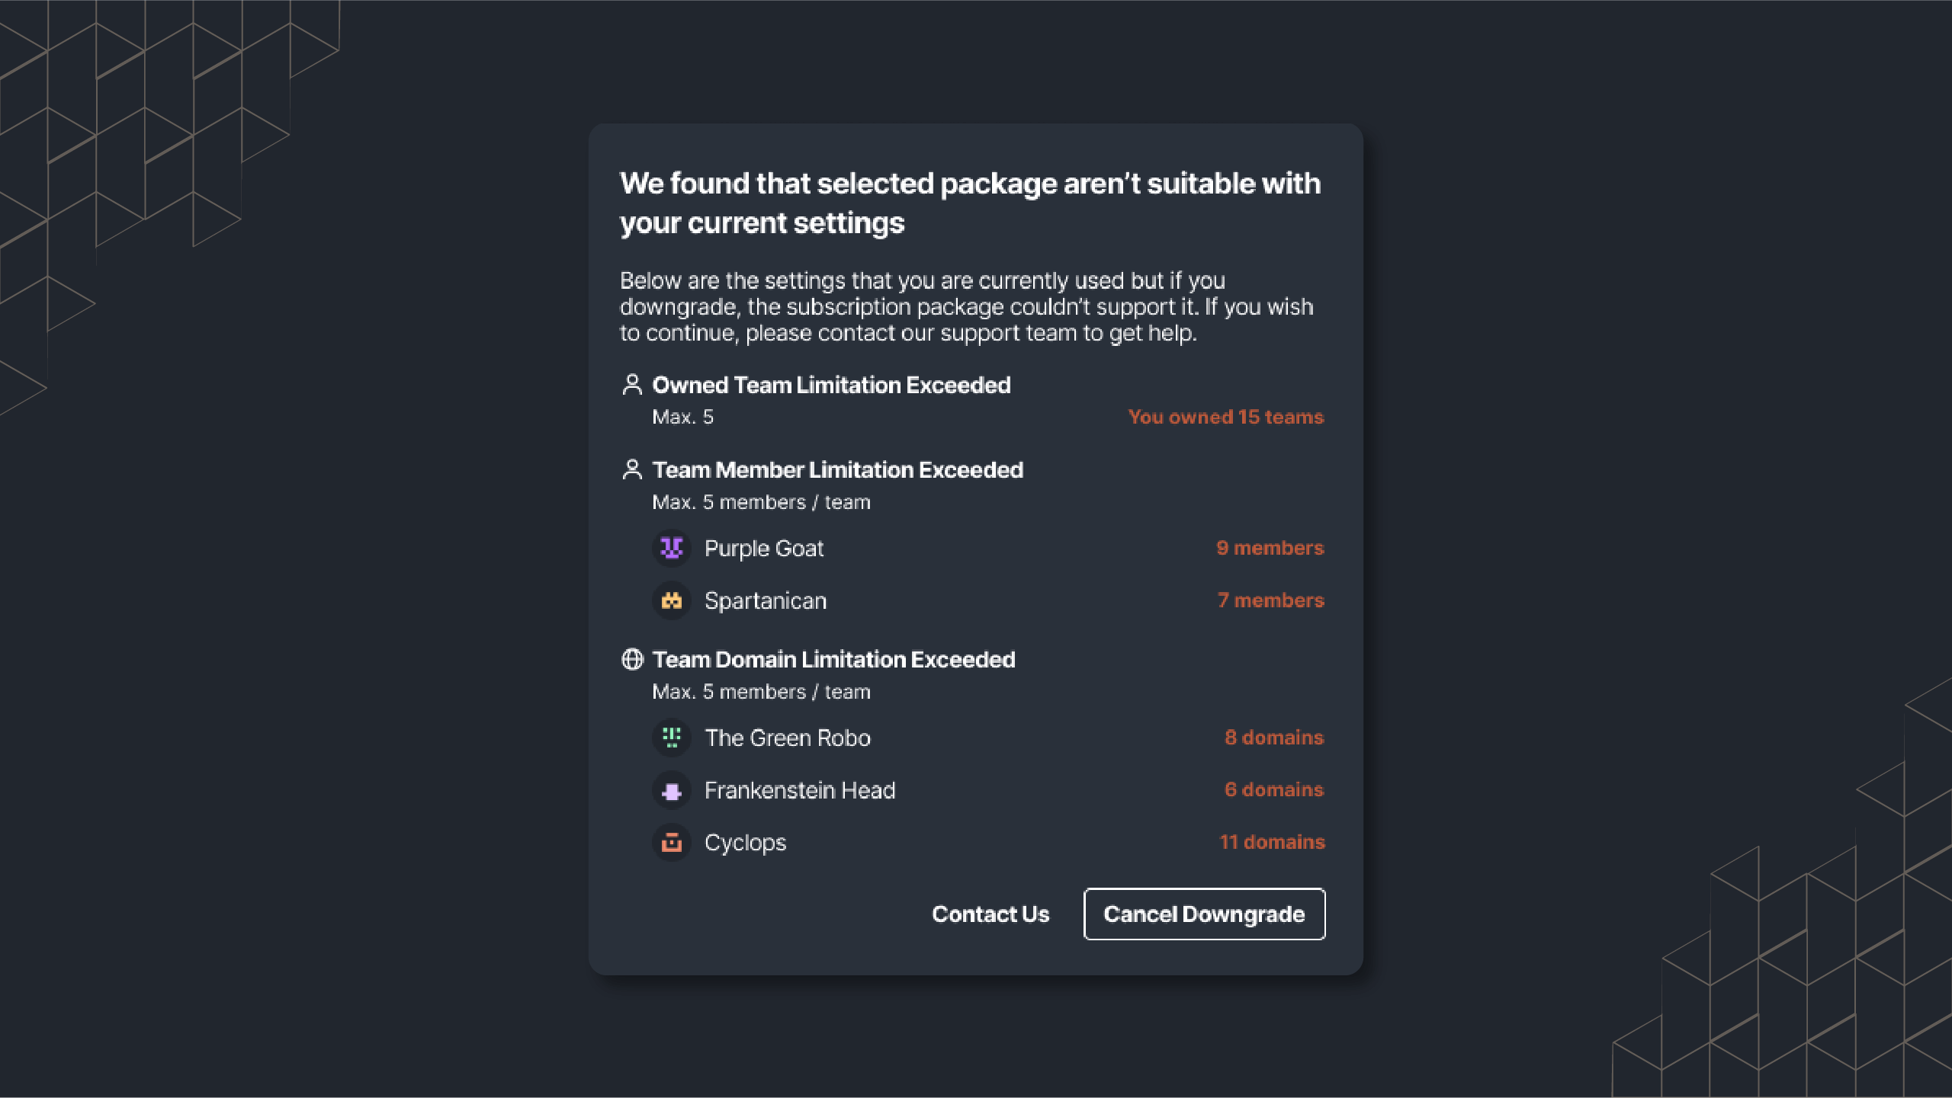1952x1098 pixels.
Task: Click the Cancel Downgrade button
Action: [x=1204, y=914]
